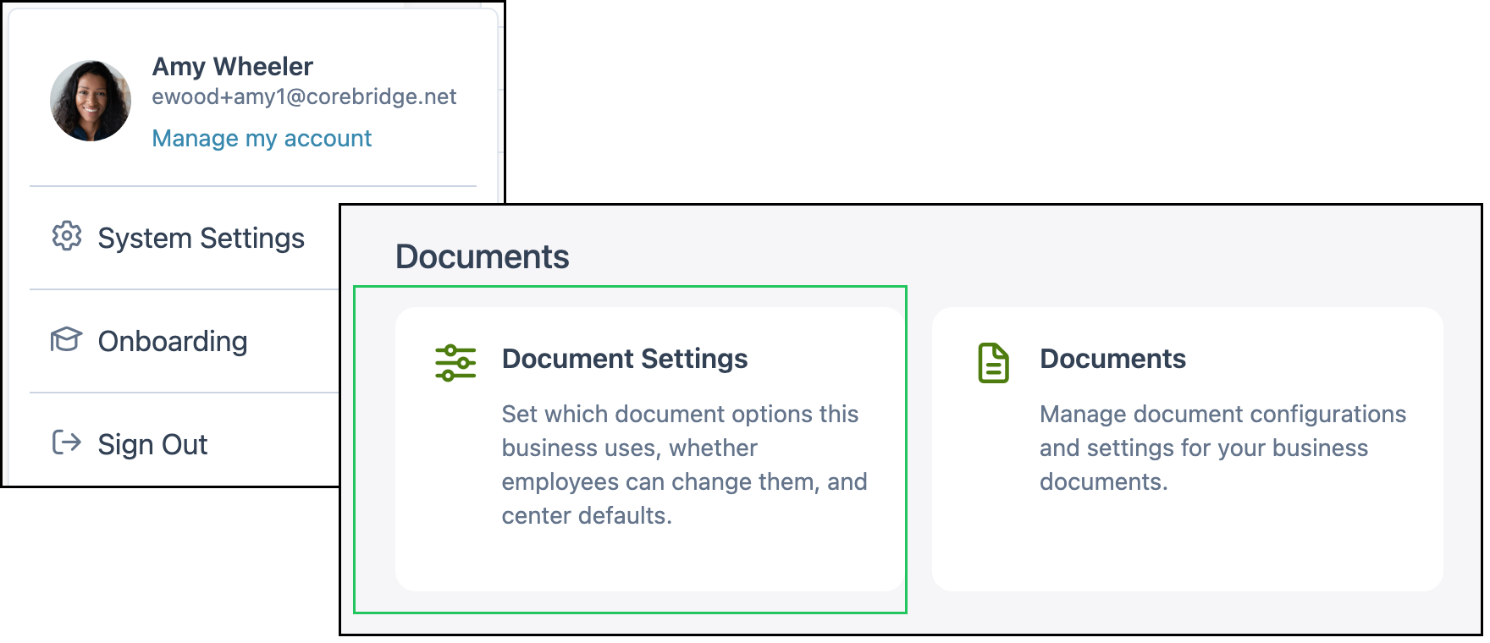
Task: Open the Document Settings card title
Action: [625, 359]
